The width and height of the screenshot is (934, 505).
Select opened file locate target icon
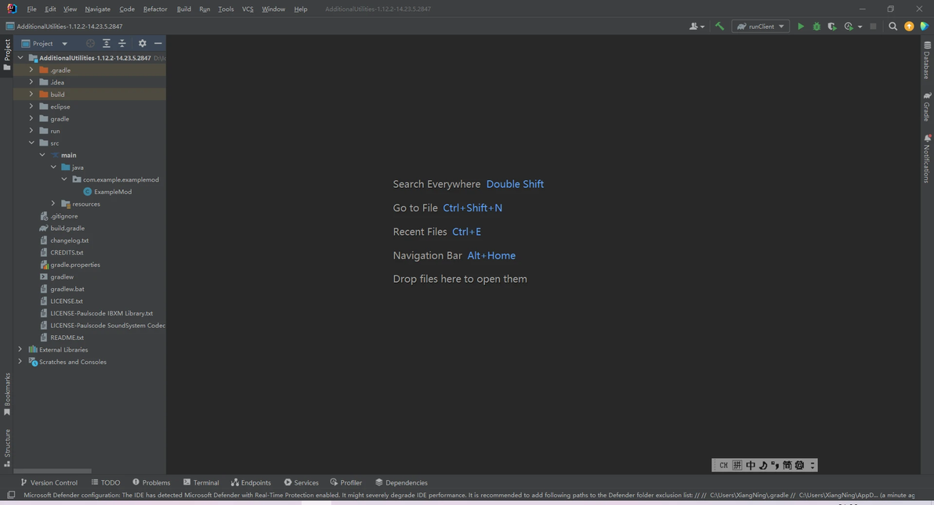pyautogui.click(x=90, y=44)
